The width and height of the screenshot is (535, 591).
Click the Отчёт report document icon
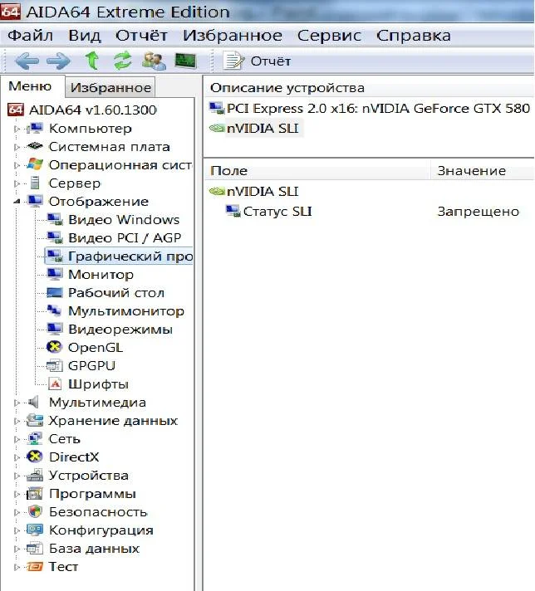(233, 61)
